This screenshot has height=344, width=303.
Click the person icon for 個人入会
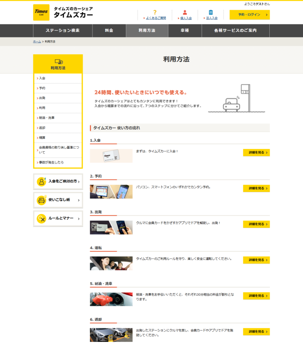[x=185, y=12]
